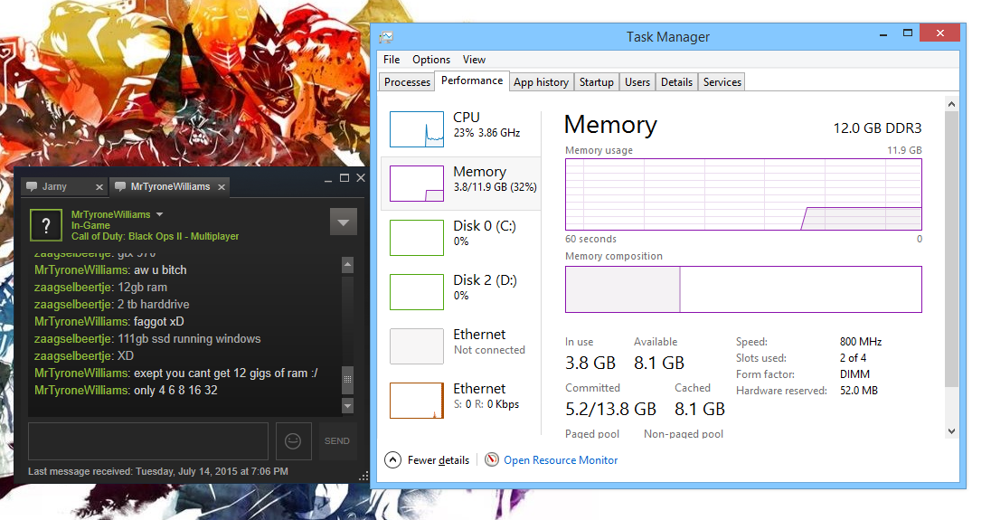991x520 pixels.
Task: Click the SEND button in chat
Action: coord(337,441)
